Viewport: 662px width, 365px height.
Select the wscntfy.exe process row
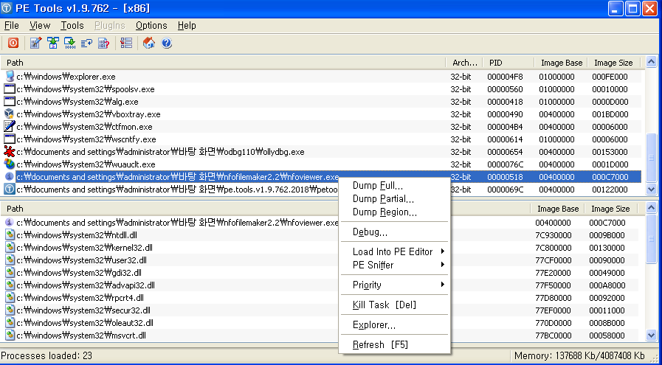click(321, 139)
